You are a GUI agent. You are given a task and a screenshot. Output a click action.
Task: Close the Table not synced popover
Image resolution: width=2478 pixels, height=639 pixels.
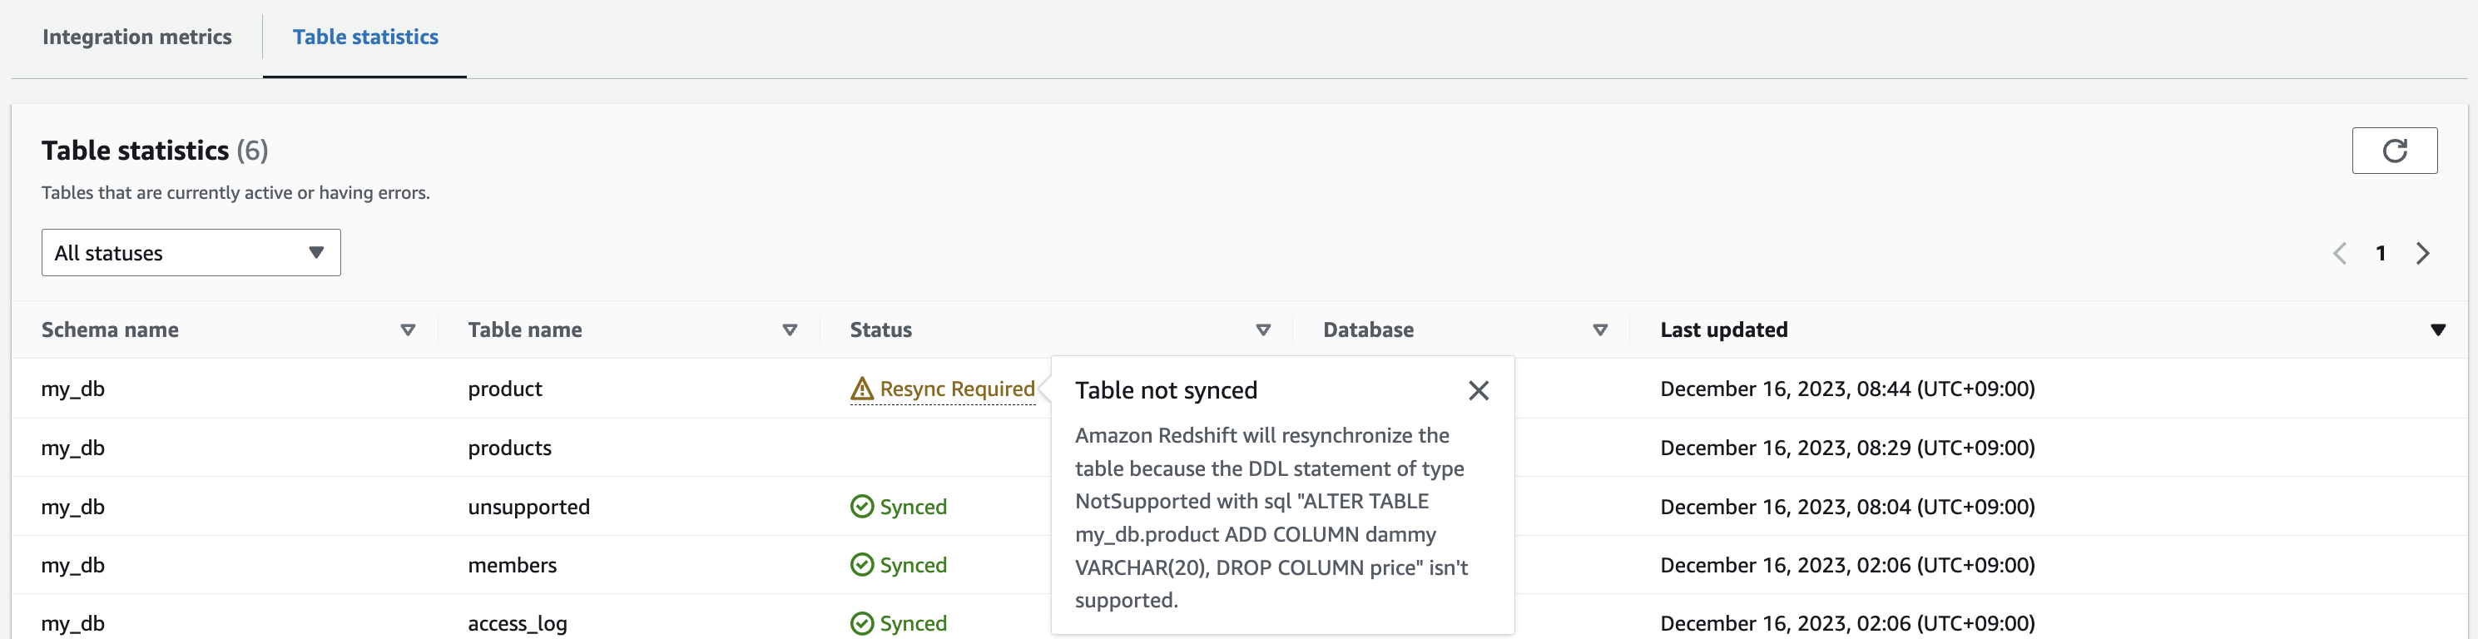(x=1478, y=389)
